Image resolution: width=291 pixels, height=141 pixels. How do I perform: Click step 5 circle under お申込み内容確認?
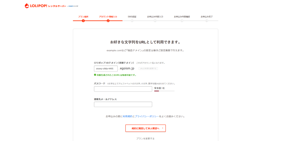pos(182,21)
